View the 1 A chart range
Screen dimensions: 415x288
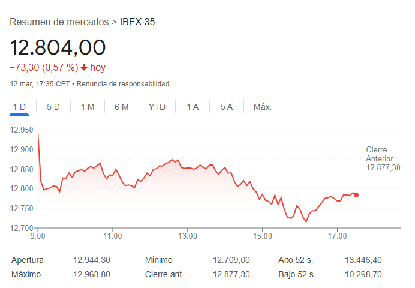pyautogui.click(x=193, y=107)
